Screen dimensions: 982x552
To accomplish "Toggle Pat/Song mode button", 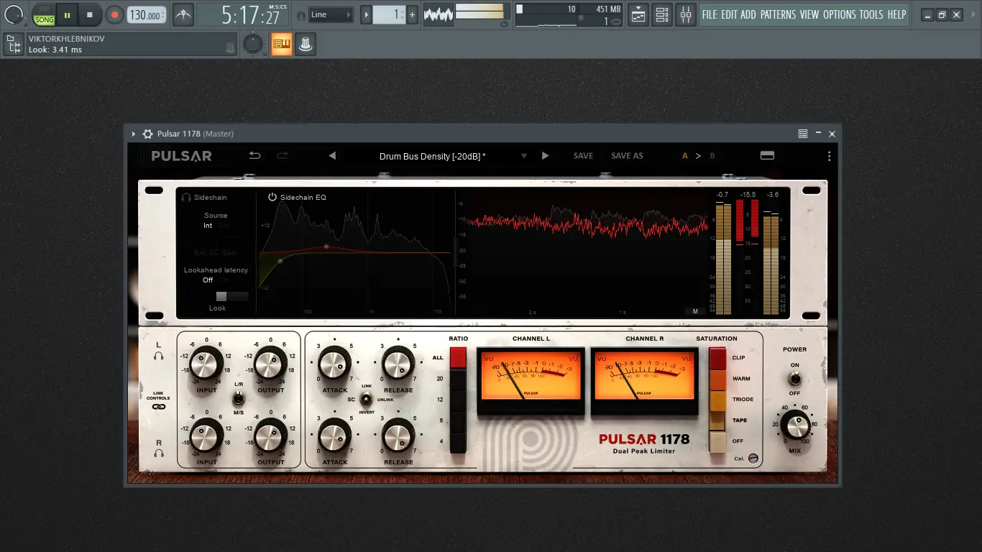I will point(44,14).
